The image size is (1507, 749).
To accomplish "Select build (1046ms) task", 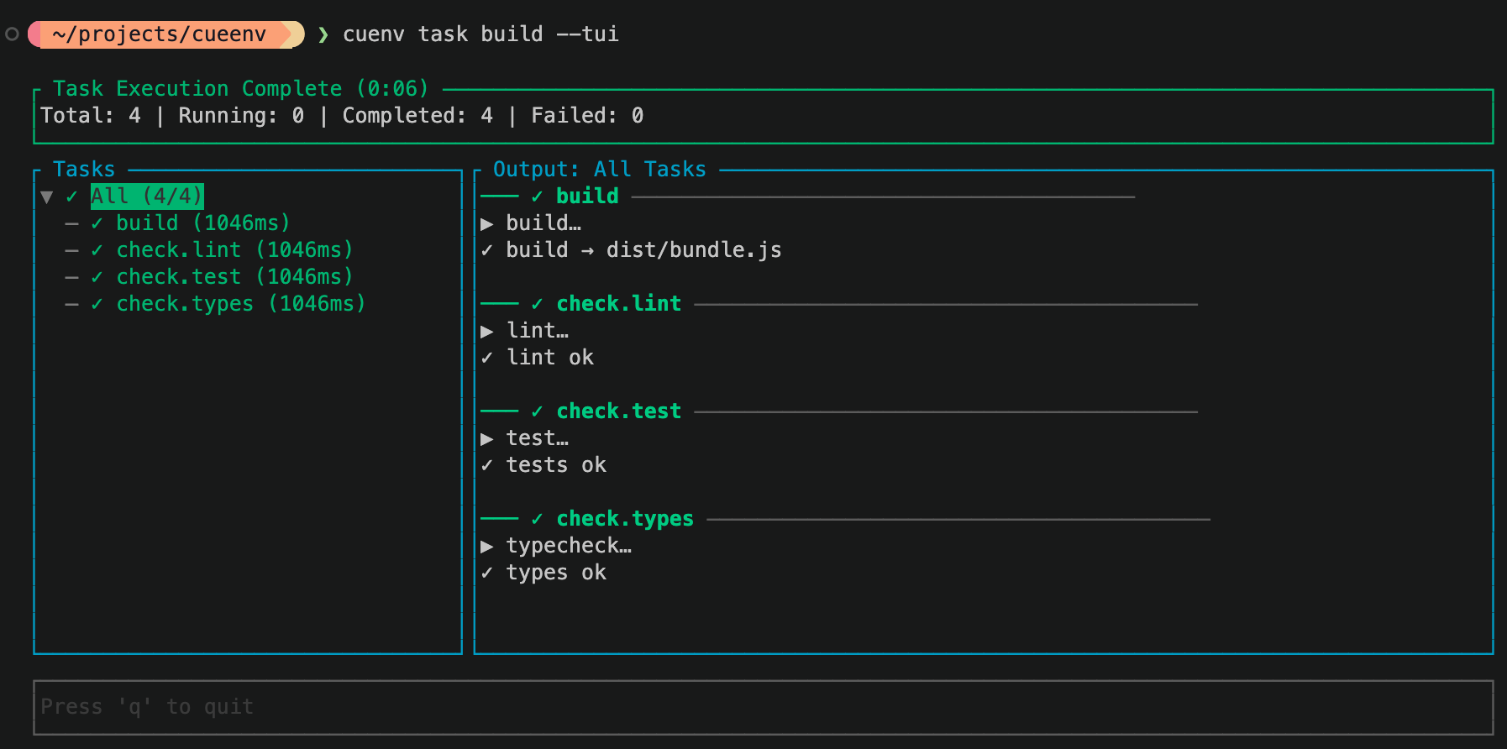I will tap(202, 223).
